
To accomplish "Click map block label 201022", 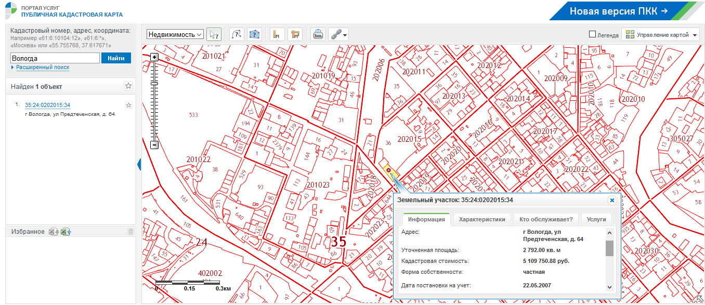I will [199, 160].
